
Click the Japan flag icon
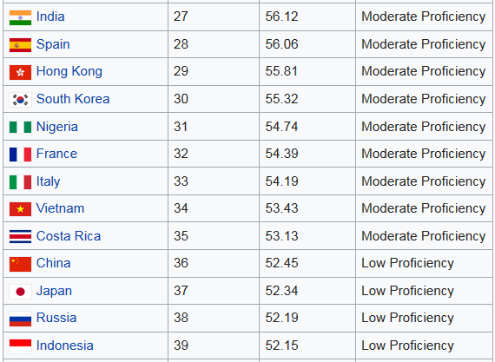(x=20, y=292)
